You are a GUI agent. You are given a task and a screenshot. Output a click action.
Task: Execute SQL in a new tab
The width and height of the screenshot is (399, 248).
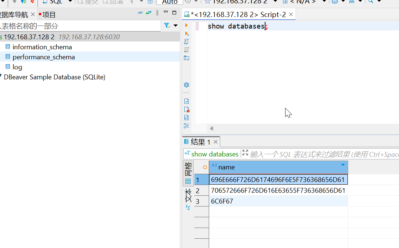click(187, 34)
